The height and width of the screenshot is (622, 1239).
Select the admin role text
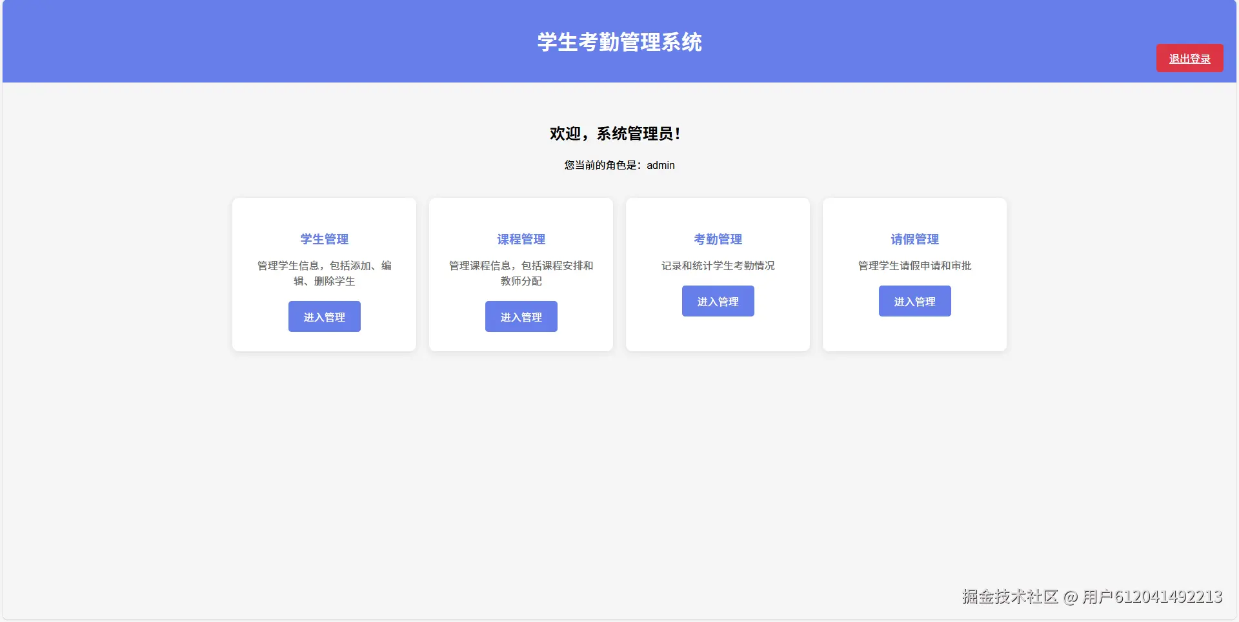618,165
